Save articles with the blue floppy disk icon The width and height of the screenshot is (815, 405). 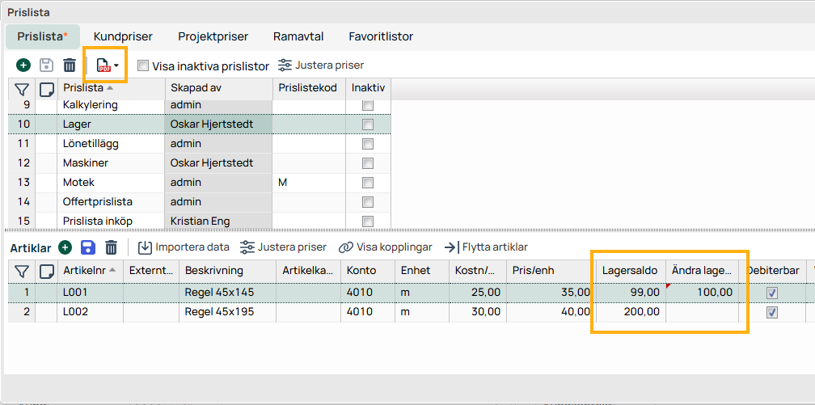88,247
